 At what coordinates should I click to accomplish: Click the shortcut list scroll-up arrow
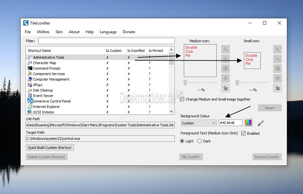tap(171, 50)
